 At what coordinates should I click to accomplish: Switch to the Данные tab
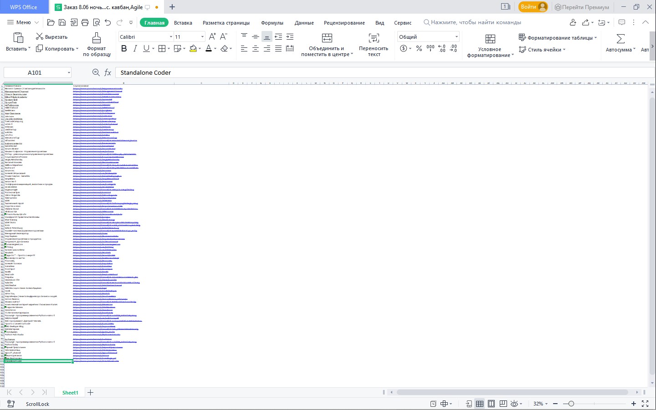(304, 23)
